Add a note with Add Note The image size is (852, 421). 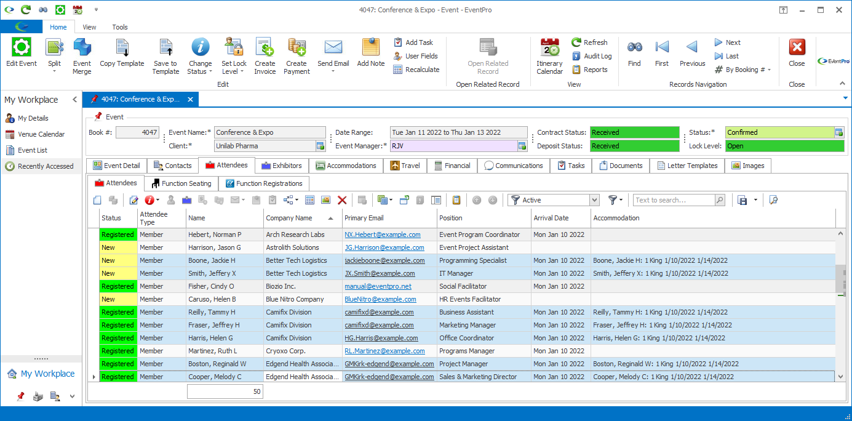pos(371,53)
